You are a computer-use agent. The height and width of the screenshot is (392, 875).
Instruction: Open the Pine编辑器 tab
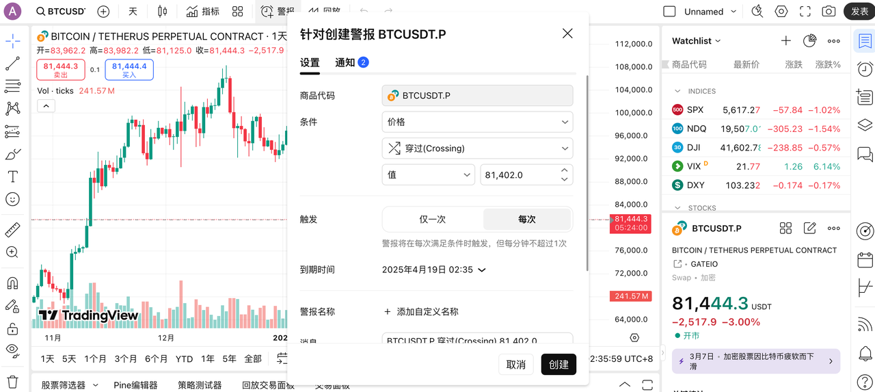point(135,385)
